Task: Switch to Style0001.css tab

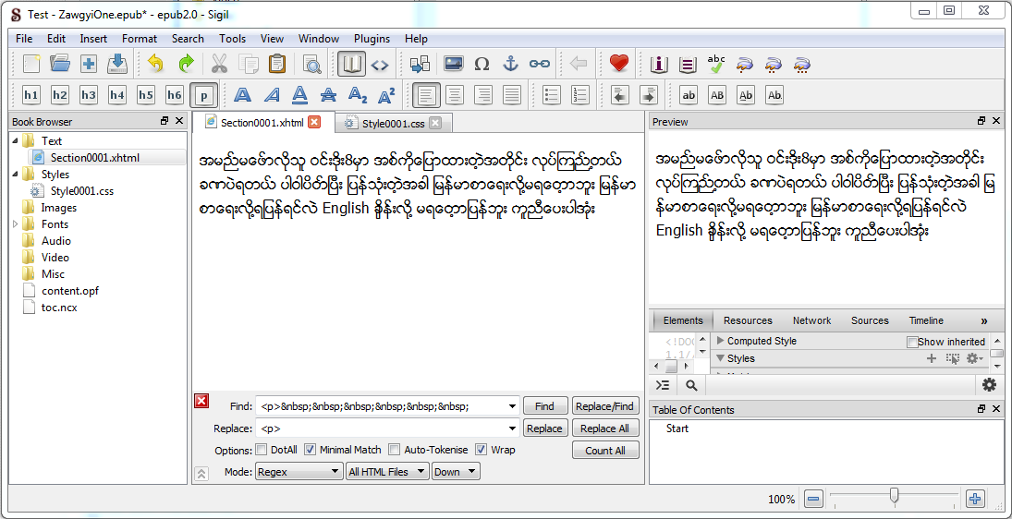Action: [394, 123]
